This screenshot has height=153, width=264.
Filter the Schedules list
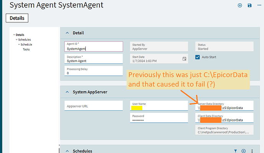point(235,151)
